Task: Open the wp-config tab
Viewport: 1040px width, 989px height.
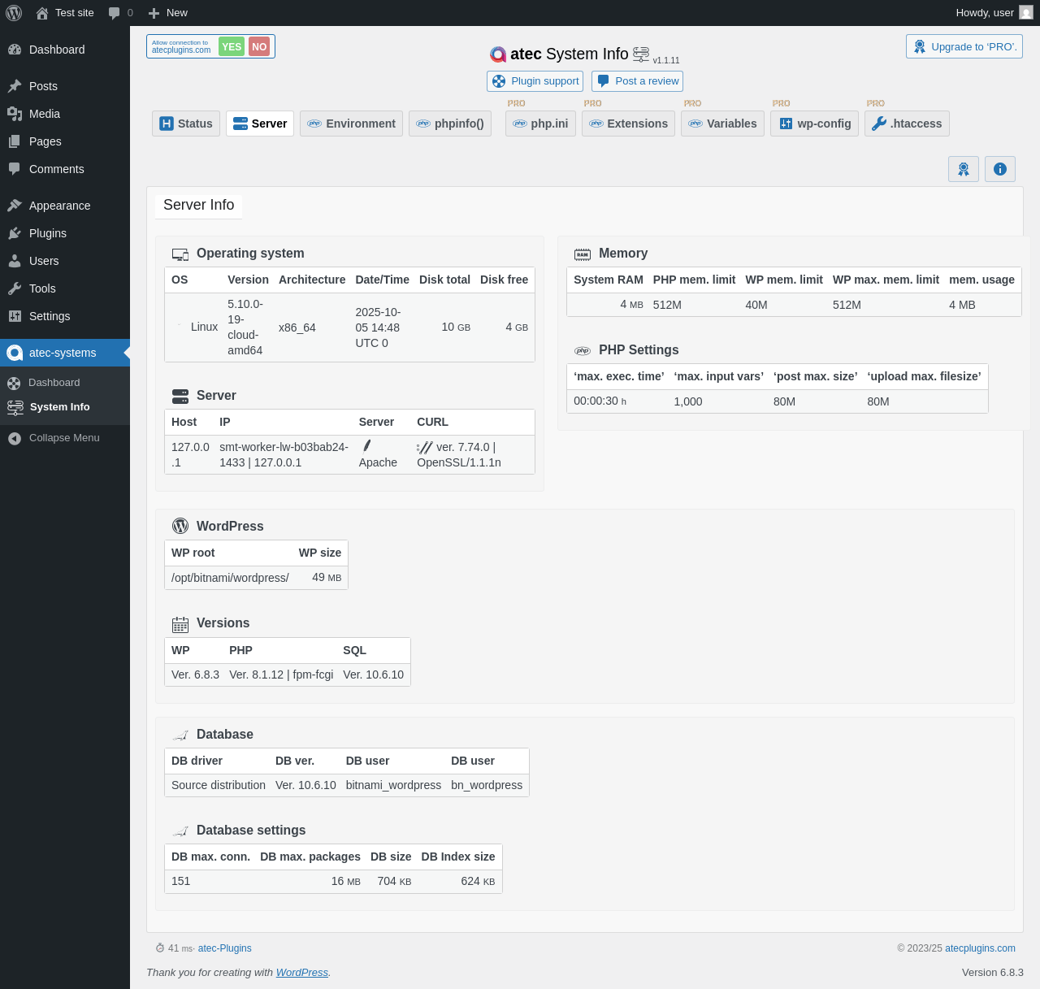Action: [814, 124]
